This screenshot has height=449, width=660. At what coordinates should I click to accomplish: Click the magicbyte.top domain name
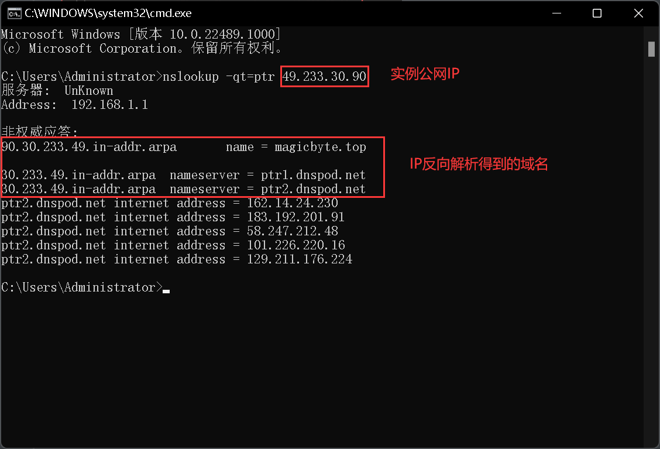point(320,147)
